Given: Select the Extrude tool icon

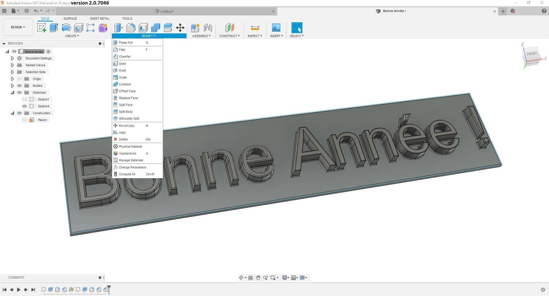Looking at the screenshot, I should [54, 28].
